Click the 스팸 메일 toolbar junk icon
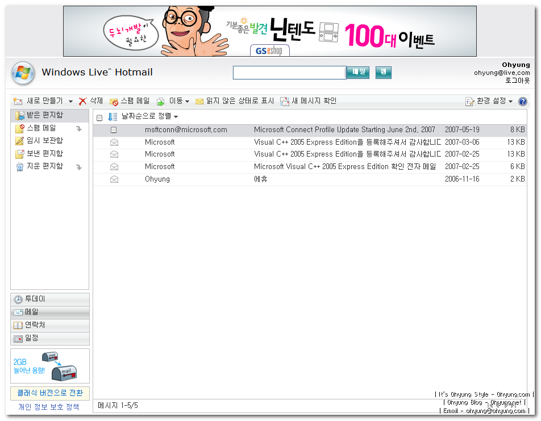Viewport: 541px width, 421px height. (114, 102)
